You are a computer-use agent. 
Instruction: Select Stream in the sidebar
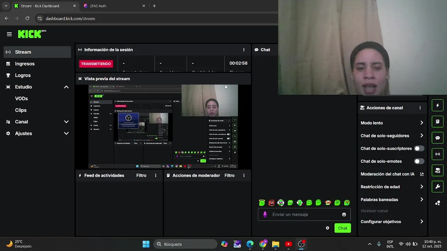[37, 52]
